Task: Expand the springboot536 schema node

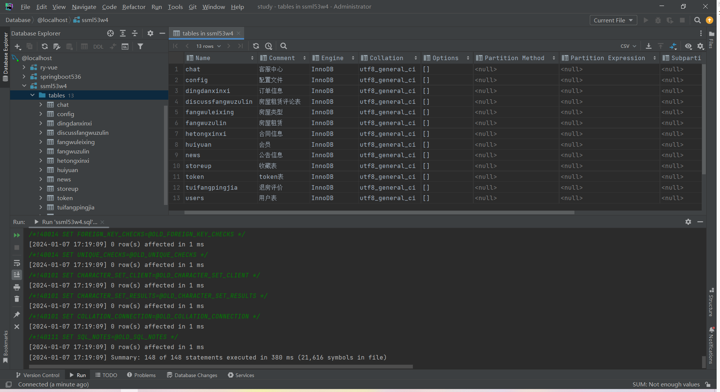Action: [x=24, y=77]
